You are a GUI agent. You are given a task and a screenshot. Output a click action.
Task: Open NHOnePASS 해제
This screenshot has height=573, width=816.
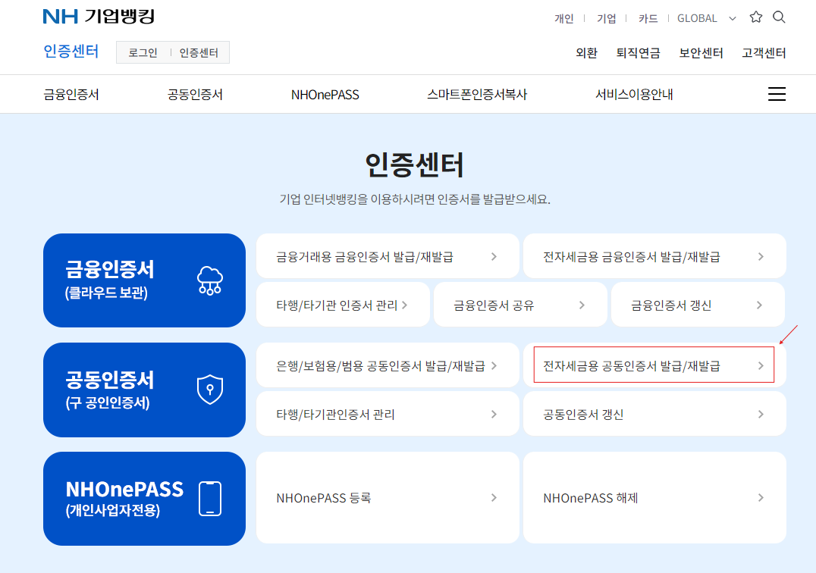coord(654,498)
